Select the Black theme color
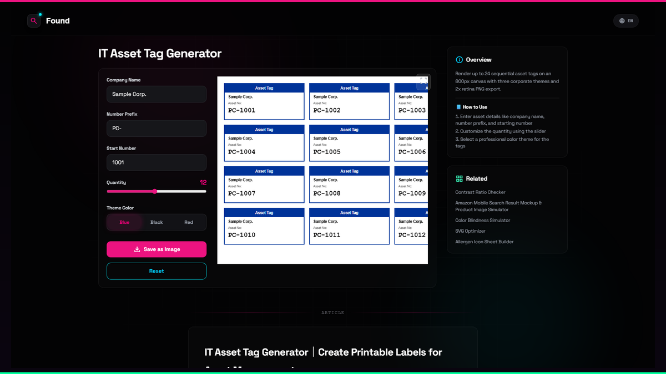Screen dimensions: 666x374 coord(157,222)
